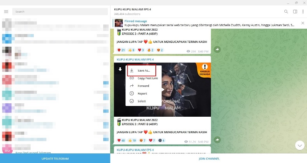Screen dimensions: 307x163
Task: Maximize the Telegram window
Action: 296,3
